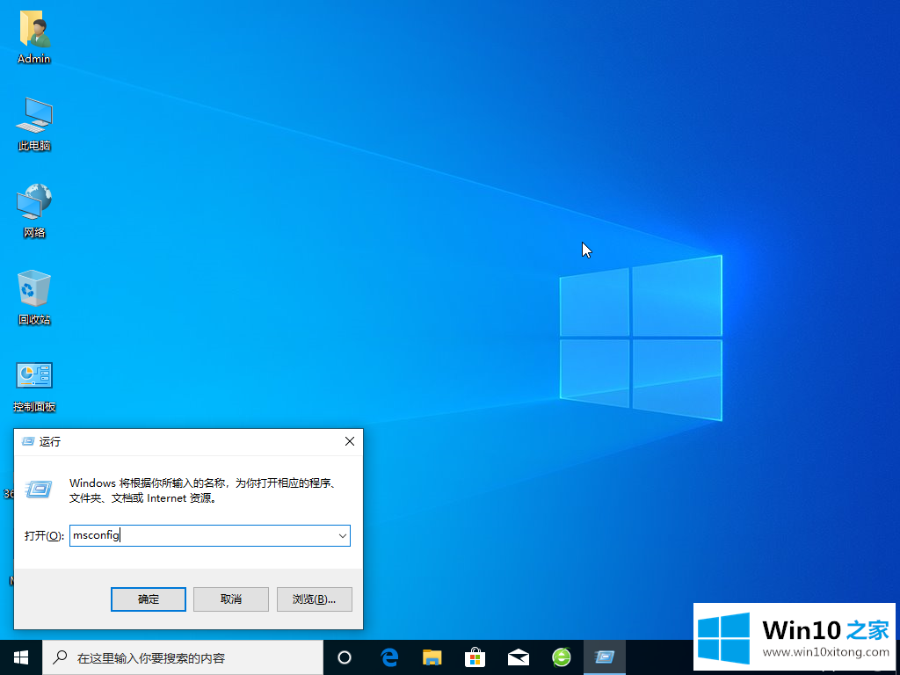Click the 浏览(B)... browse button
The width and height of the screenshot is (900, 675).
pos(314,599)
